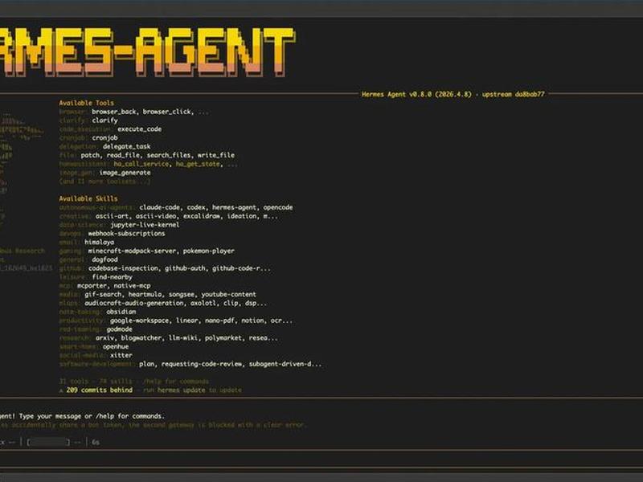Click the 'blogwatcher' skill
Image resolution: width=643 pixels, height=482 pixels.
pos(141,338)
